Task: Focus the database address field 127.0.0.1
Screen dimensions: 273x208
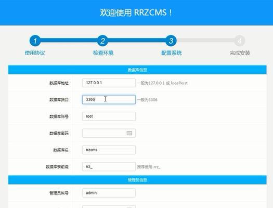Action: (x=109, y=83)
